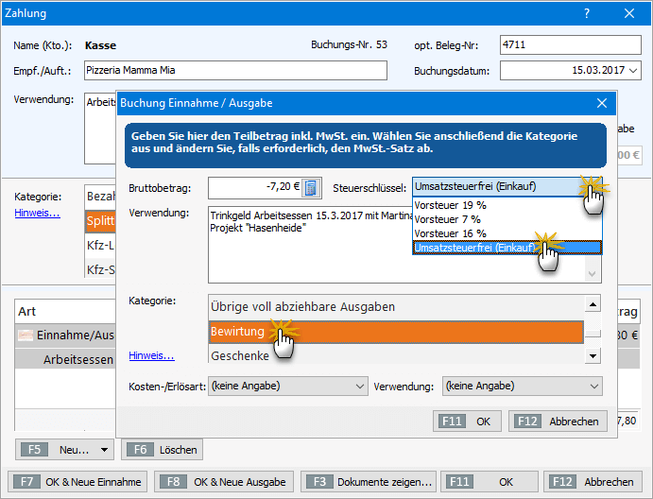Expand the Verwendung (keine Angabe) combo box
Screen dimensions: 653x499
point(521,386)
